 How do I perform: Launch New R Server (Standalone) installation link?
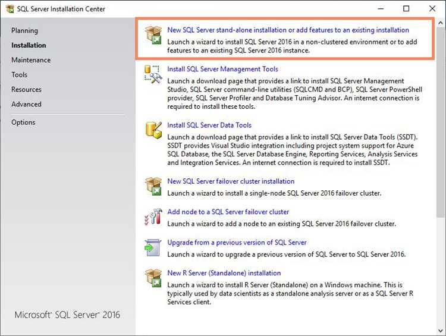(224, 273)
